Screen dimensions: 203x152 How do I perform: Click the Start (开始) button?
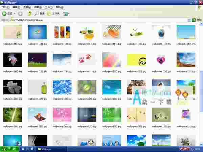[9, 149]
